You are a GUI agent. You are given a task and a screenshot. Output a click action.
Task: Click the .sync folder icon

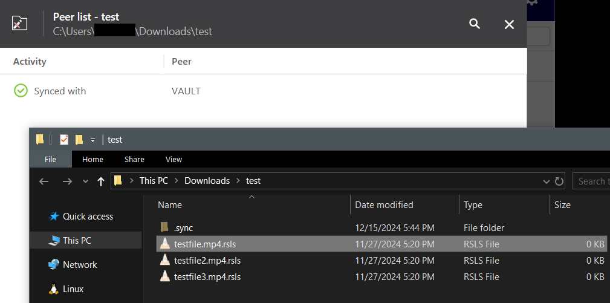point(165,227)
